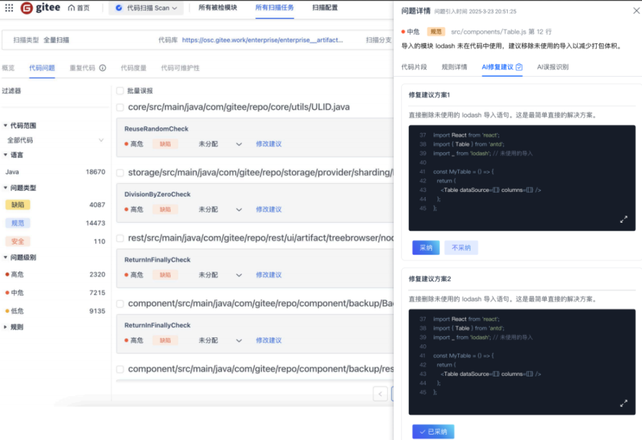Image resolution: width=642 pixels, height=440 pixels.
Task: Select checkbox for storage sharding file
Action: tap(120, 173)
